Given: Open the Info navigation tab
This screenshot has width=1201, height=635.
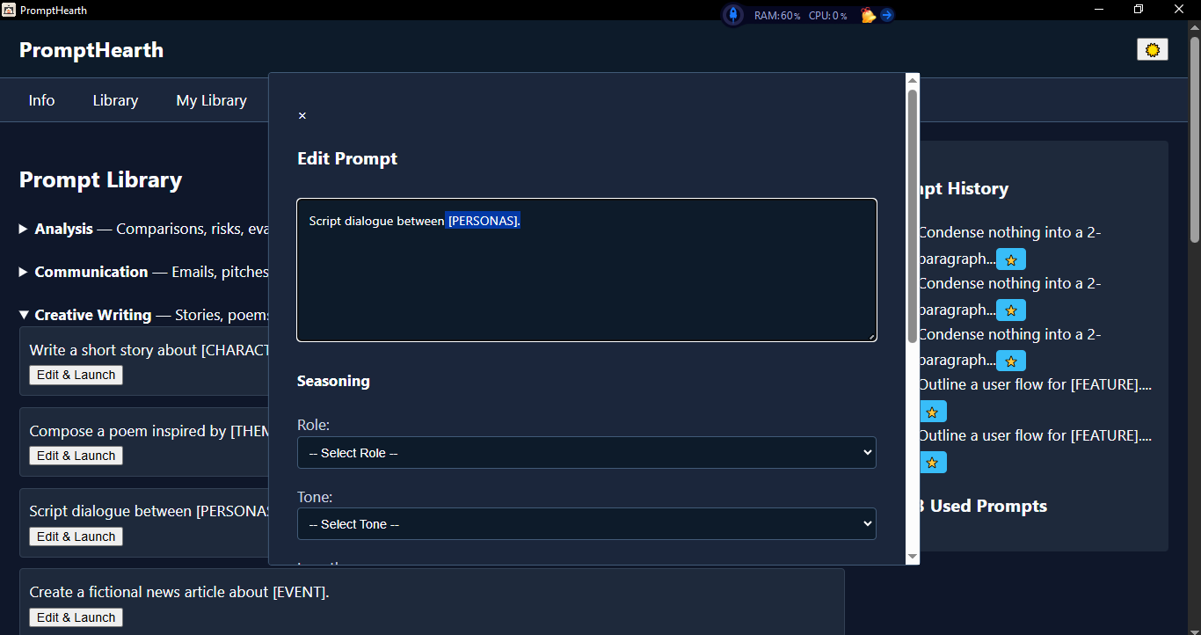Looking at the screenshot, I should coord(41,99).
